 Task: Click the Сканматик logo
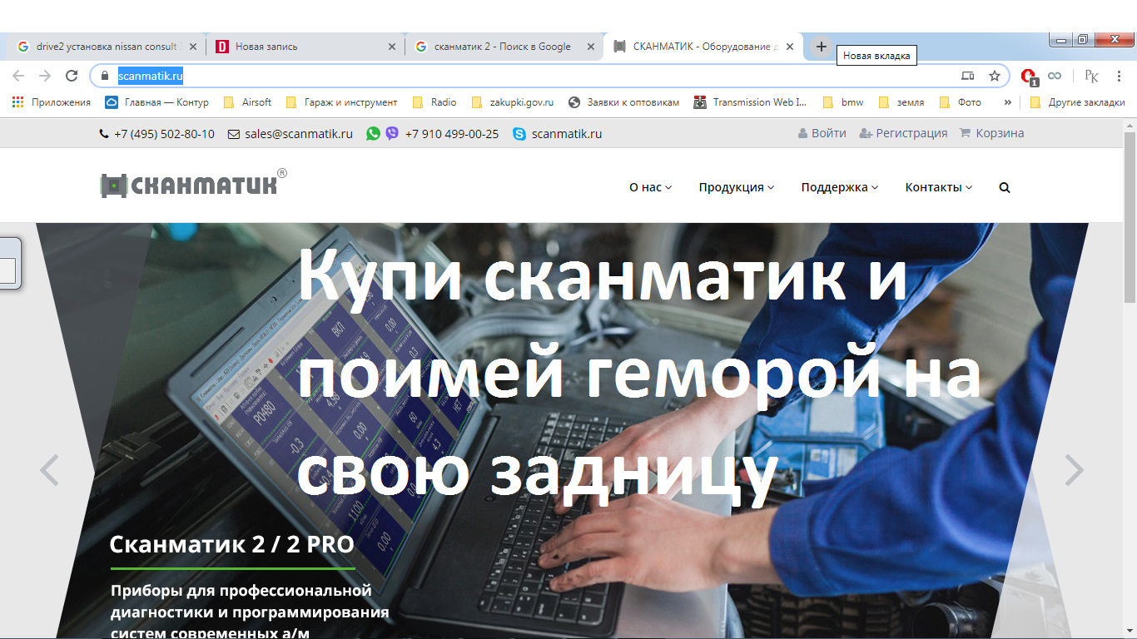[x=193, y=183]
